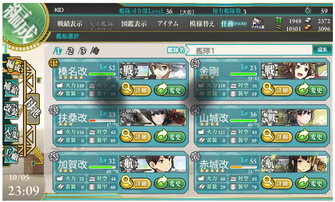Open the アイテム屋 item shop icon
Viewport: 335px width, 202px height.
click(258, 23)
